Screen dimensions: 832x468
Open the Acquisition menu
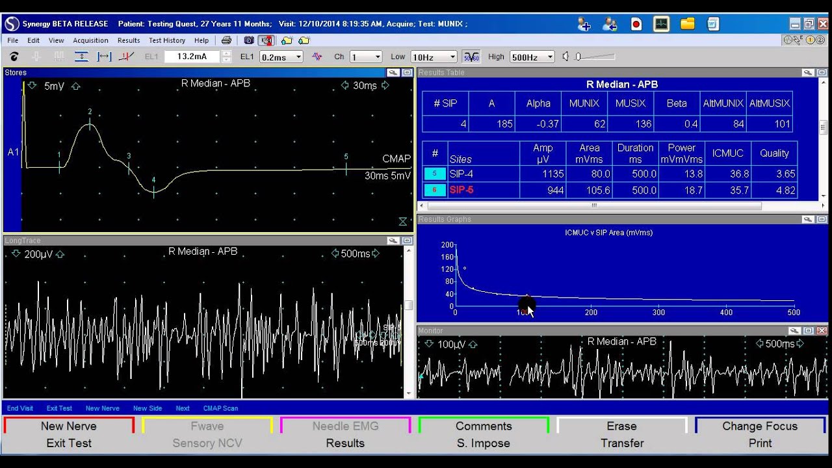pos(90,40)
